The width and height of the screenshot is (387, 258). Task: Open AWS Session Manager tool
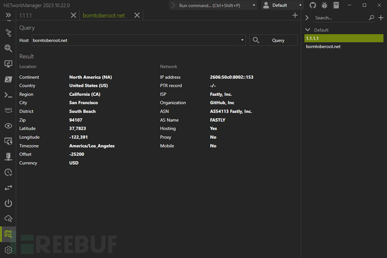[8, 110]
